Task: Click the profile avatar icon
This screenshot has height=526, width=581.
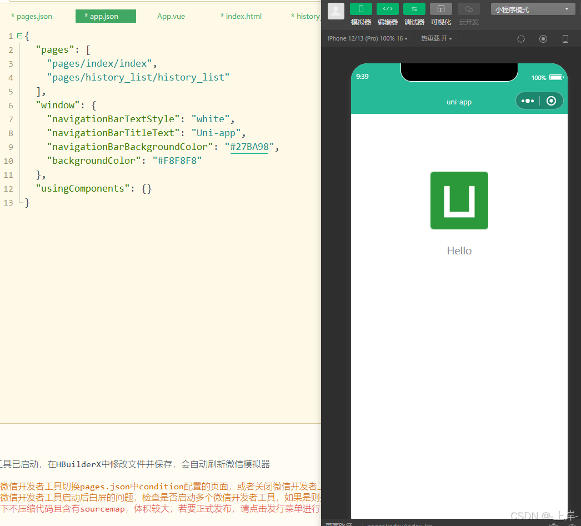Action: (x=335, y=12)
